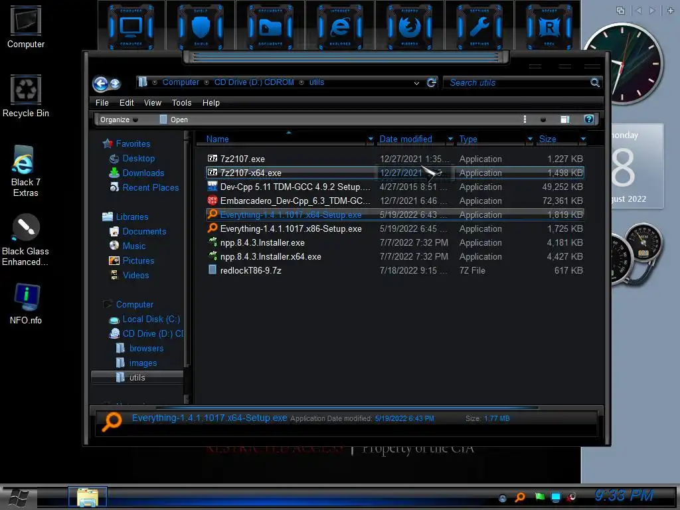
Task: Click the muted volume tray icon
Action: [x=572, y=497]
